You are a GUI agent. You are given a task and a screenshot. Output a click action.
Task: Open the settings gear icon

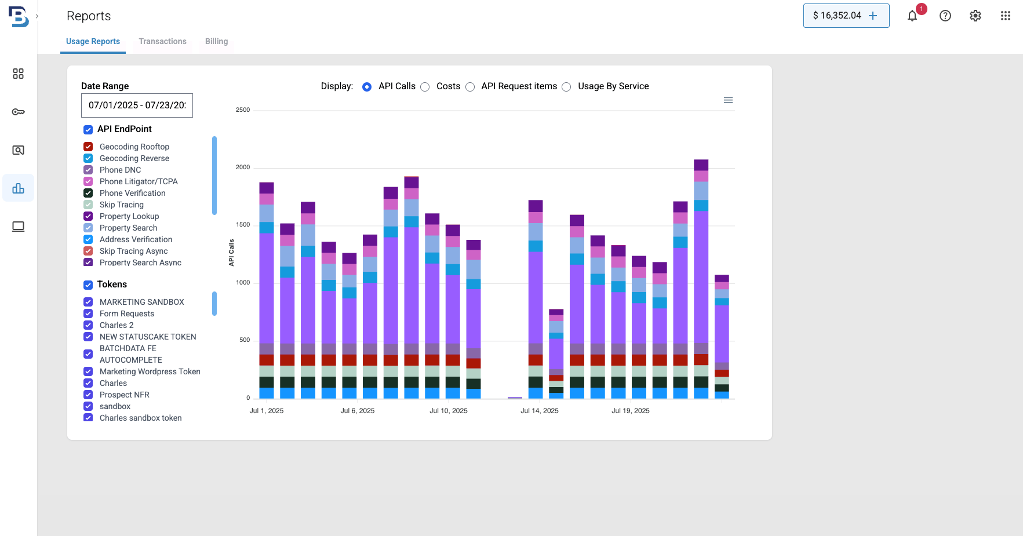[975, 16]
